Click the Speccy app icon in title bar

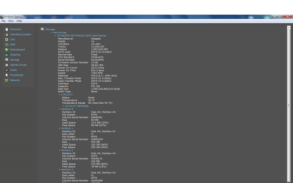(2, 17)
